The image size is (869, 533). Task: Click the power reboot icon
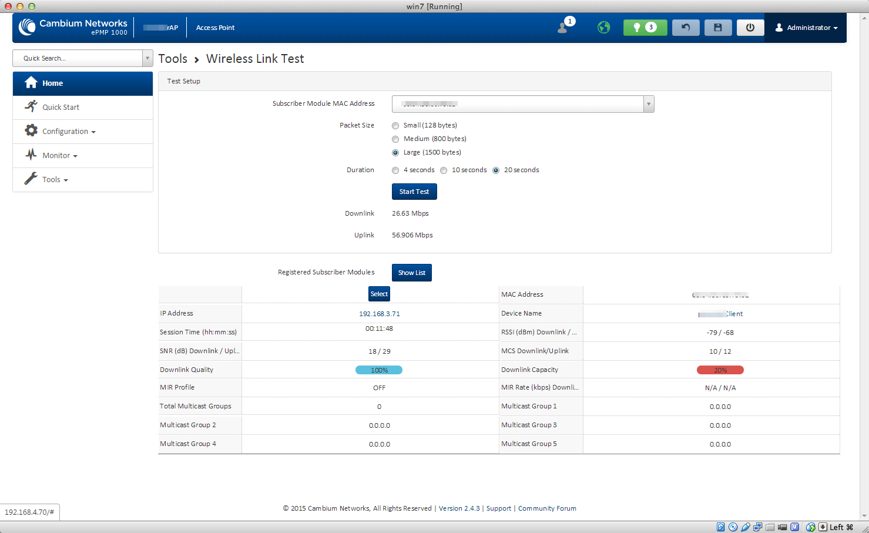pos(750,28)
